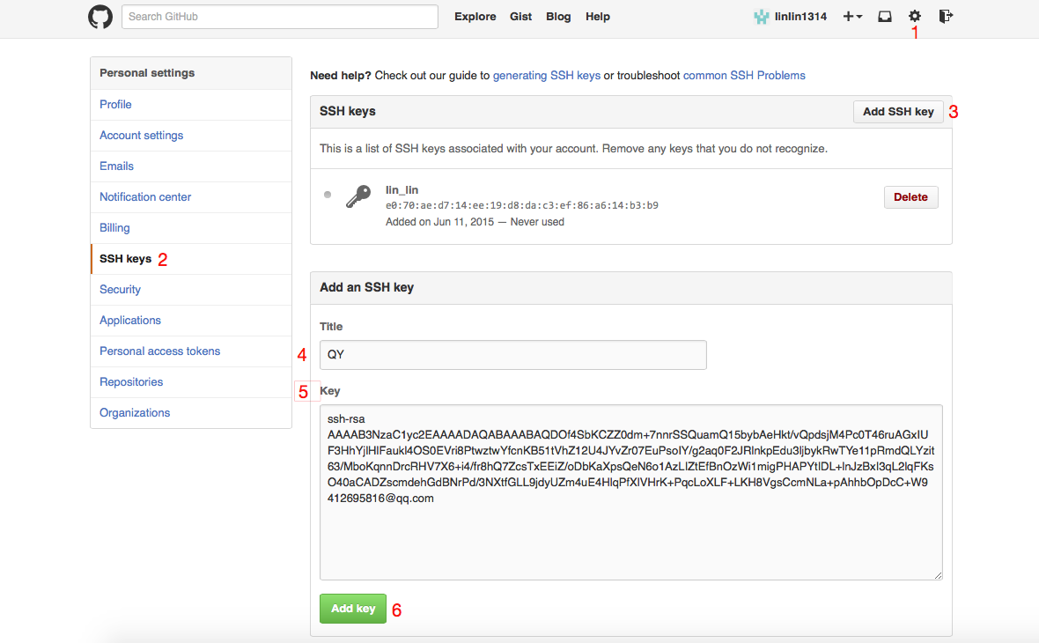
Task: Open Billing settings
Action: pyautogui.click(x=191, y=228)
